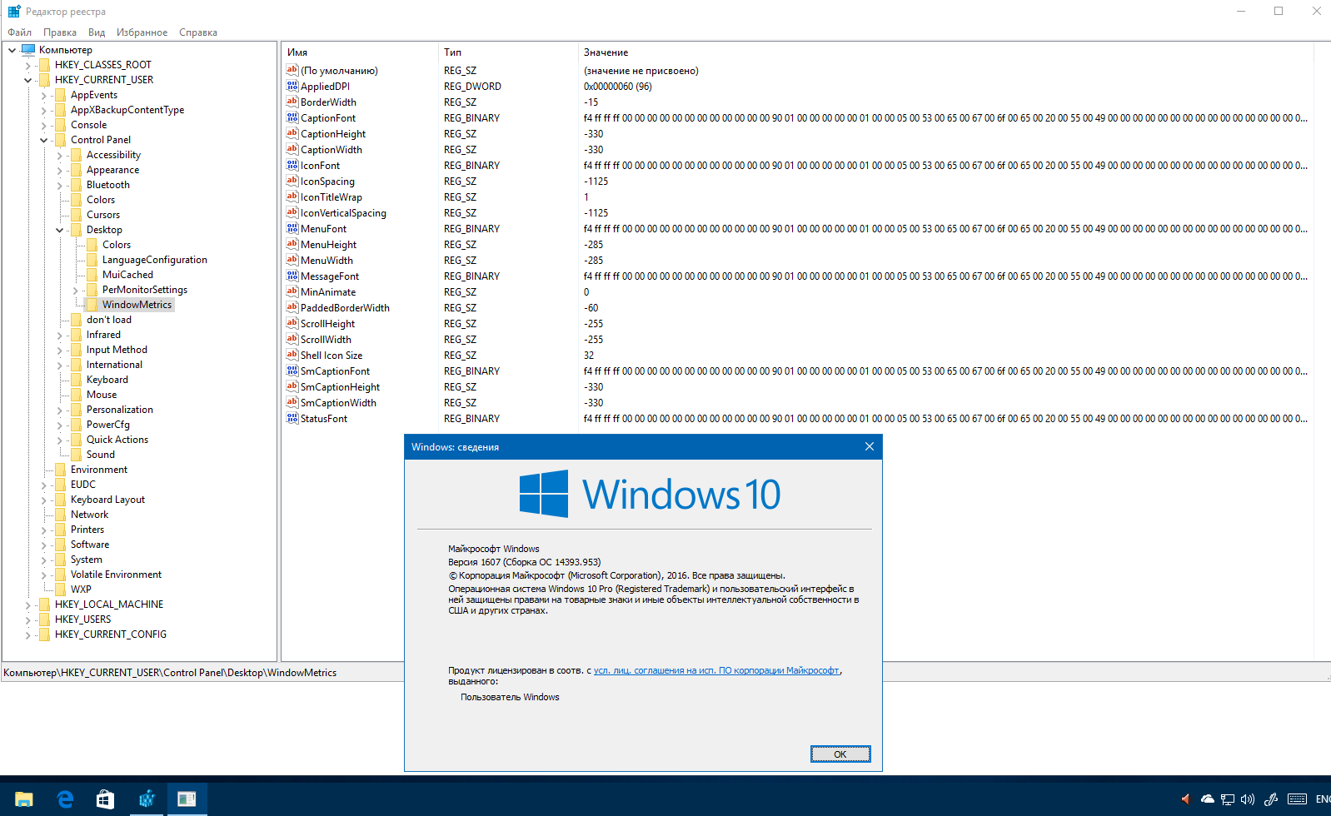Click the DWORD icon beside AppliedDPI
Image resolution: width=1331 pixels, height=816 pixels.
(x=292, y=86)
